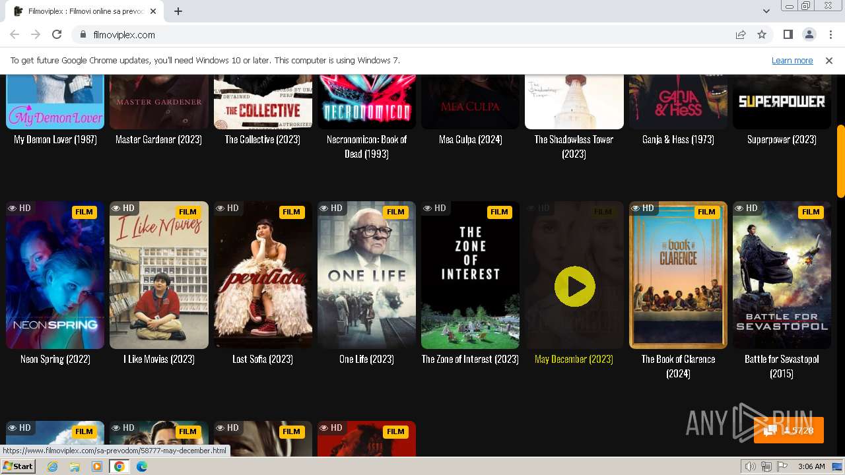Switch to Chrome in the taskbar
Viewport: 845px width, 475px height.
coord(119,466)
